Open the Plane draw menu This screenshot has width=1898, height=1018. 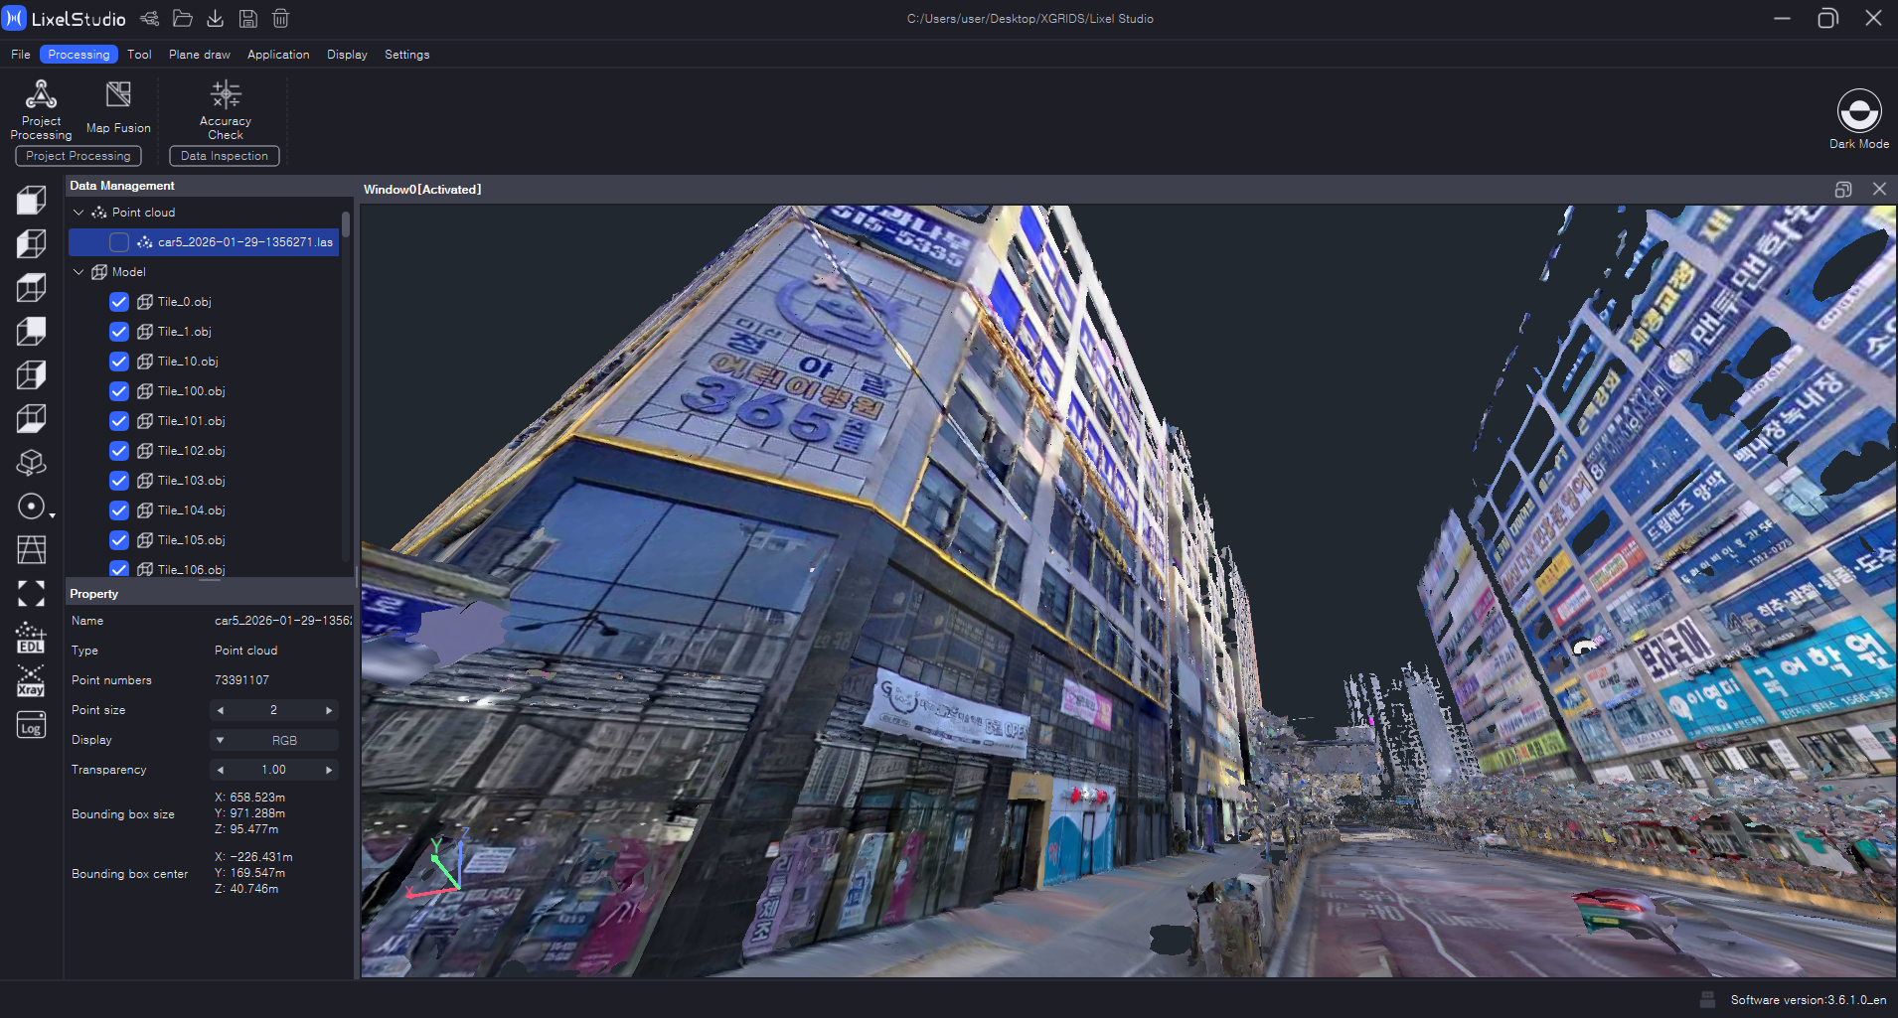click(199, 55)
